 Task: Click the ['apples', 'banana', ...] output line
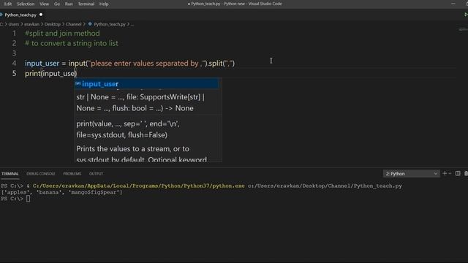[61, 192]
